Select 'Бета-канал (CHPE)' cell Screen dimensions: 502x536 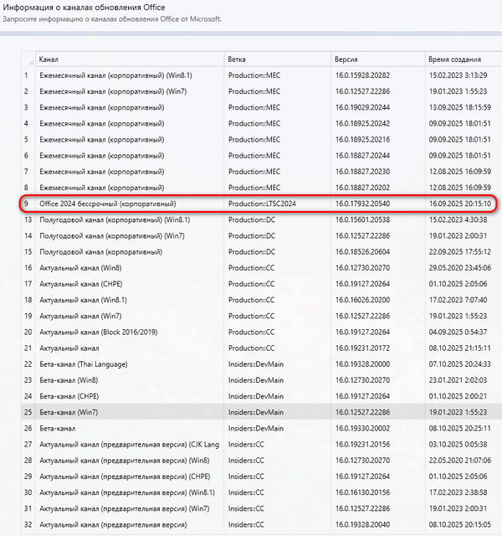130,396
